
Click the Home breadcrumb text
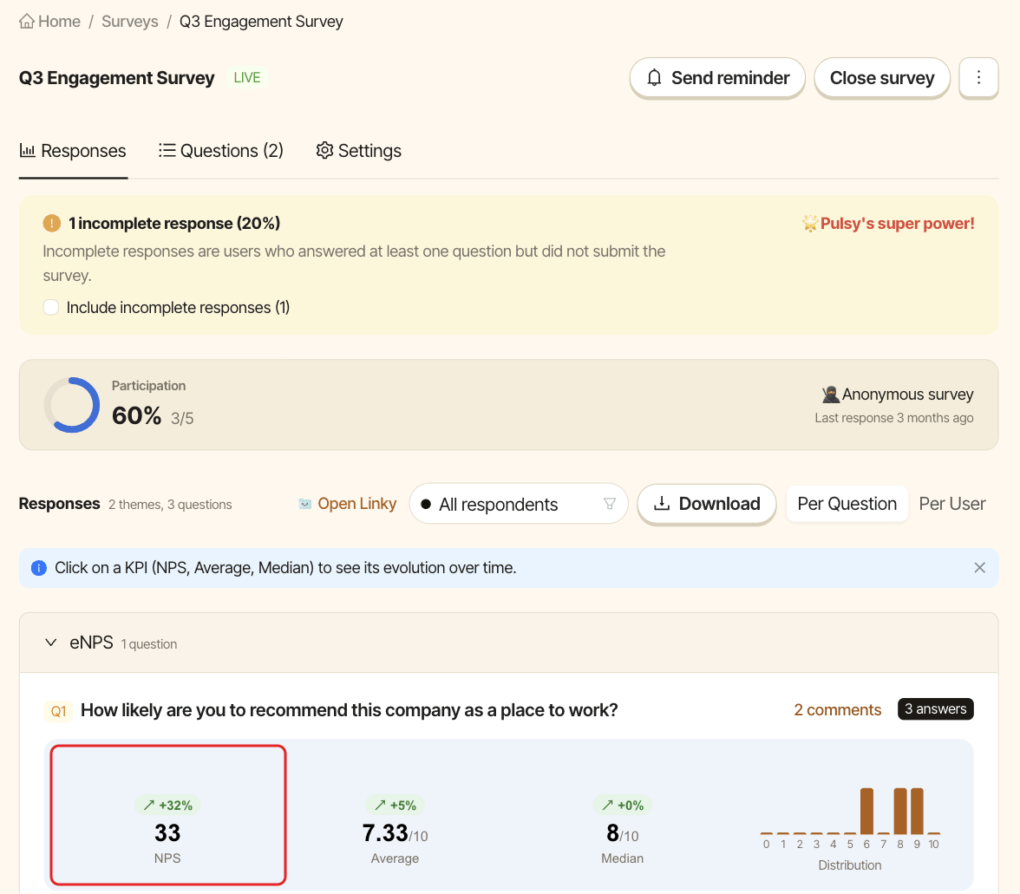click(x=59, y=22)
